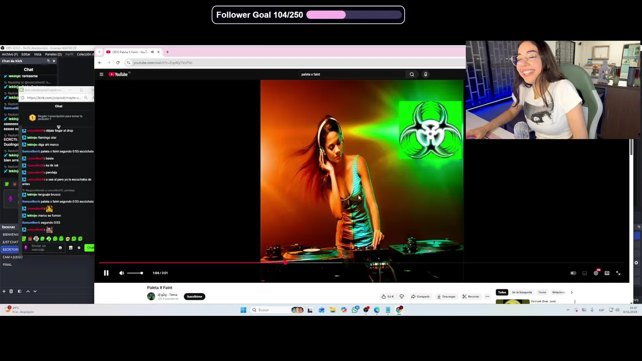The image size is (642, 361).
Task: Click the Kick chat message field
Action: [43, 248]
